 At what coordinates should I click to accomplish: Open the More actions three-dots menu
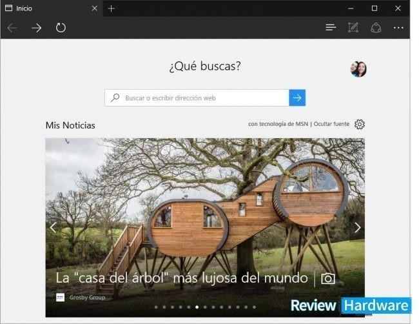(x=398, y=28)
